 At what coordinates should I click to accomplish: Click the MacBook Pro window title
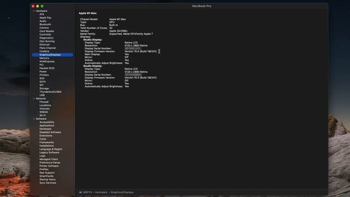202,6
